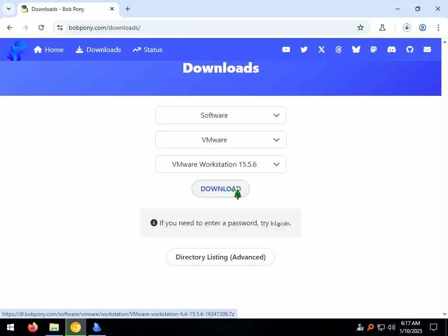Viewport: 448px width, 336px height.
Task: Open Chrome profile icon
Action: (423, 28)
